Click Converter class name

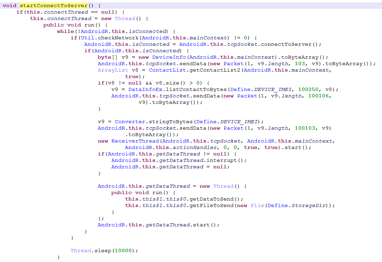tap(130, 122)
